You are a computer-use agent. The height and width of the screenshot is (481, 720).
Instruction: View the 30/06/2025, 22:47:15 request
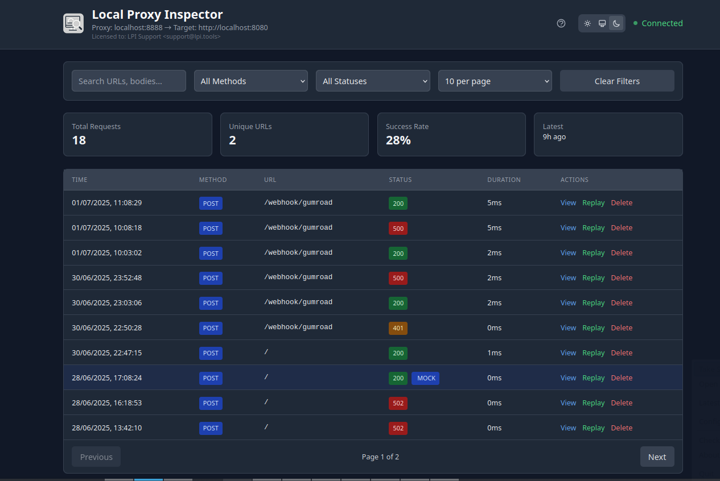pyautogui.click(x=568, y=353)
